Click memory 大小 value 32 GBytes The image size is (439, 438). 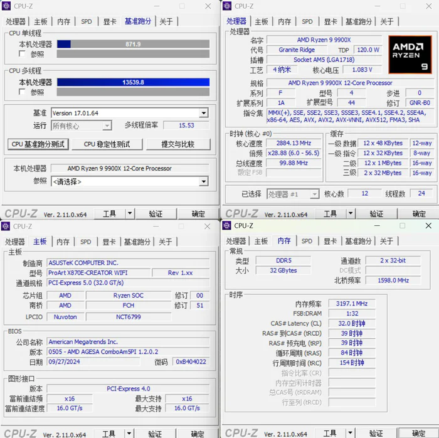(x=283, y=270)
